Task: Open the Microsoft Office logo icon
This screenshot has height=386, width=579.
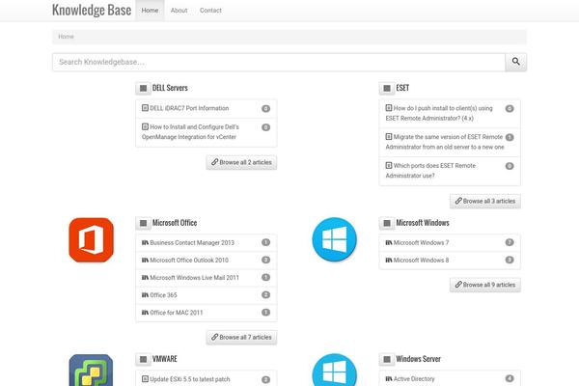Action: click(91, 239)
